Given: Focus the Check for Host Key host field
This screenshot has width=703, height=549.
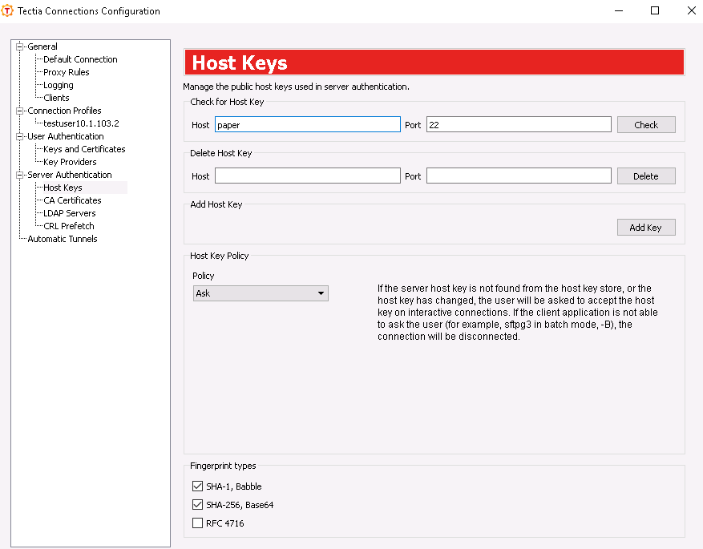Looking at the screenshot, I should tap(308, 124).
